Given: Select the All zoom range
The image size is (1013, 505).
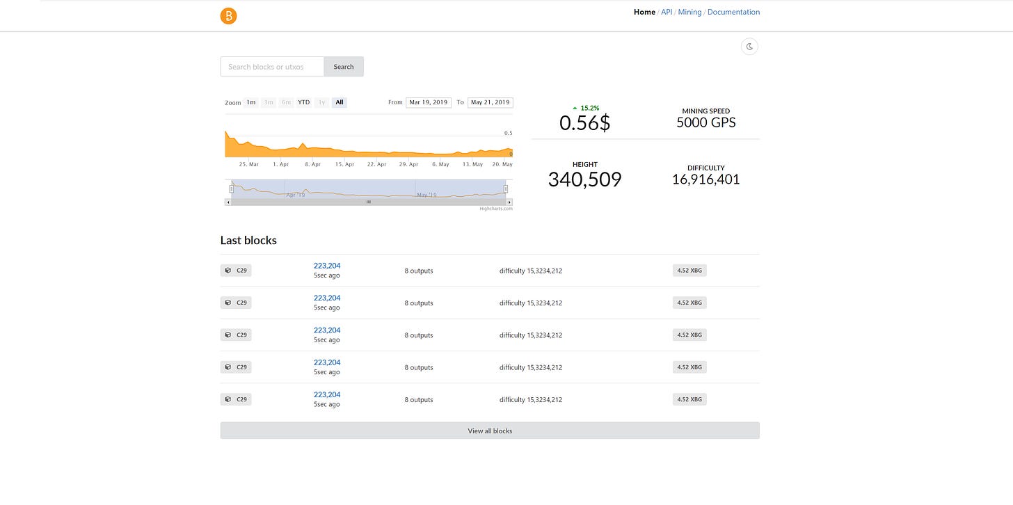Looking at the screenshot, I should click(340, 102).
